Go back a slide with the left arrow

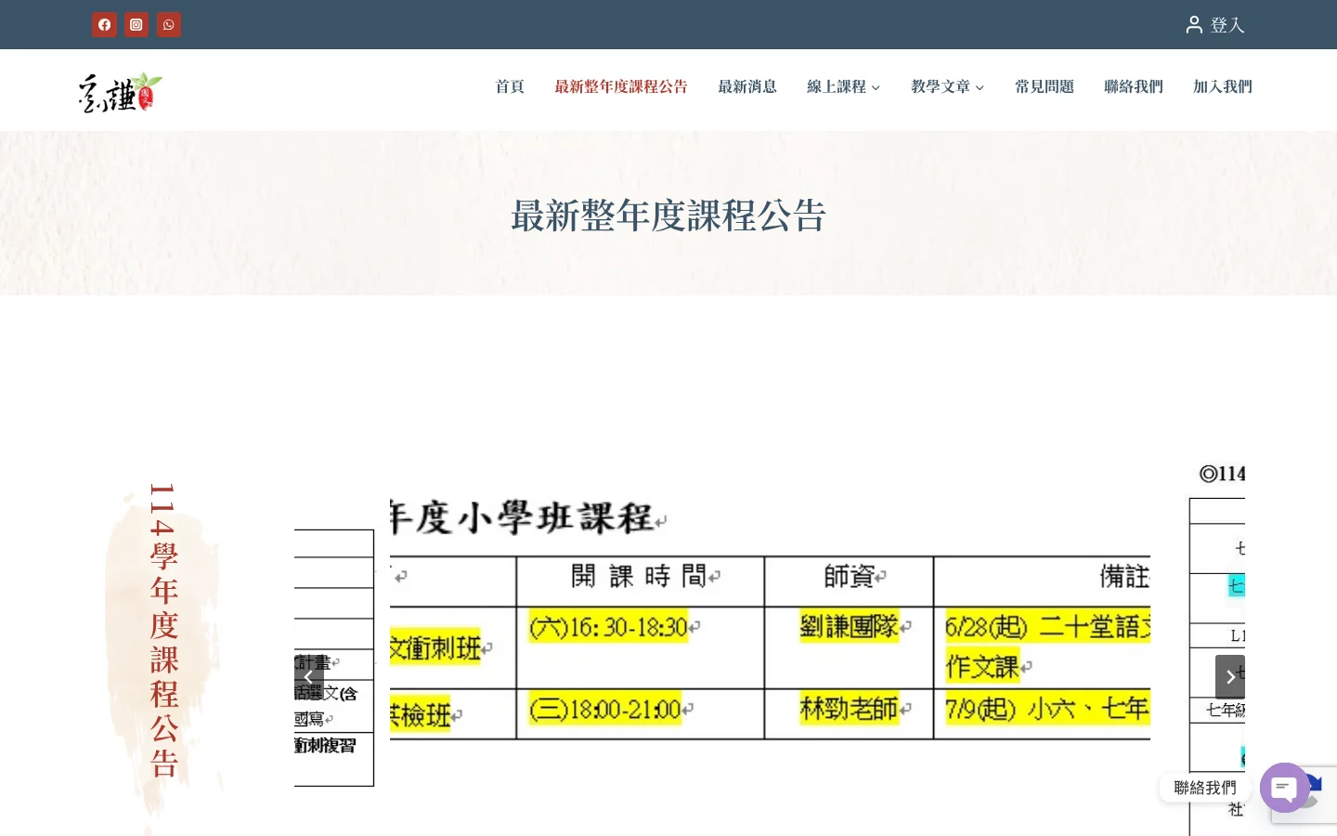pyautogui.click(x=309, y=676)
